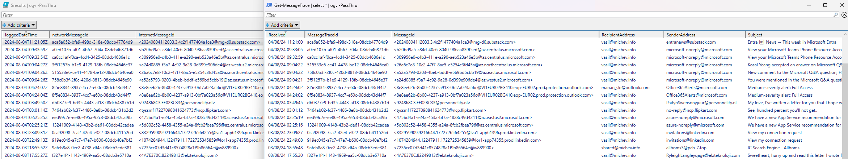This screenshot has height=159, width=848.
Task: Collapse filter panel with circled chevron icon
Action: (844, 15)
